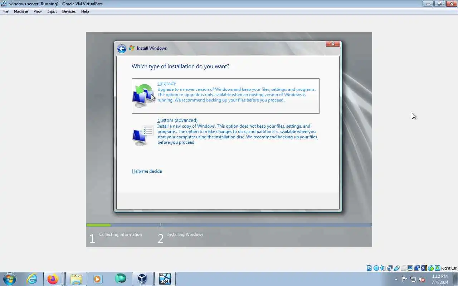The image size is (458, 286).
Task: Click the Upgrade option description text
Action: [x=237, y=95]
